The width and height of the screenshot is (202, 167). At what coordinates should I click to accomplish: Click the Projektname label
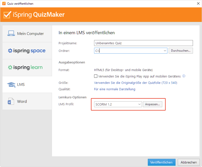coord(68,43)
